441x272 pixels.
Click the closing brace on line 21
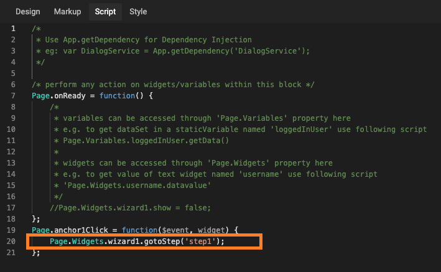pyautogui.click(x=35, y=253)
